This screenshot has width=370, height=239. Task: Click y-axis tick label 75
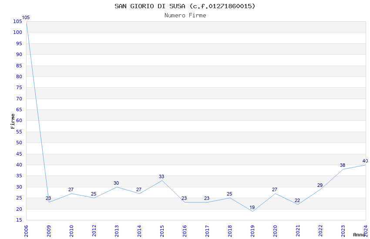pos(19,88)
